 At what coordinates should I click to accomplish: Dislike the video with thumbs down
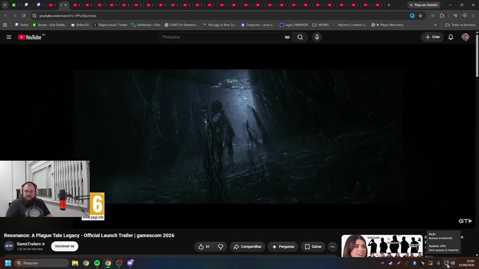(x=220, y=247)
